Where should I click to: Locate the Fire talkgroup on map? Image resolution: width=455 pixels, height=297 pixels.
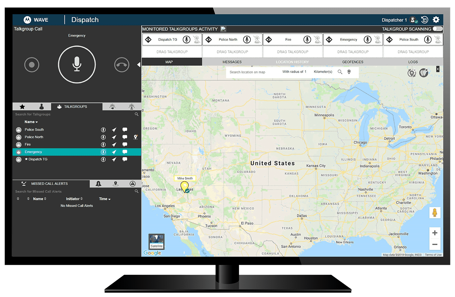[x=114, y=145]
